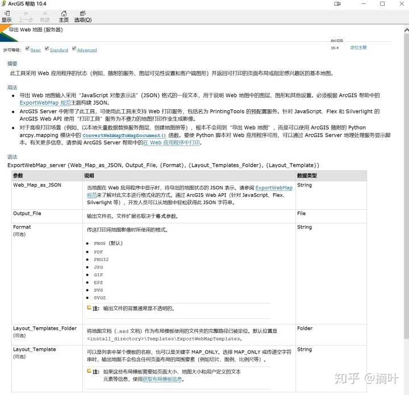Open the ExportWebMap 规范 link in the usage section

click(45, 103)
